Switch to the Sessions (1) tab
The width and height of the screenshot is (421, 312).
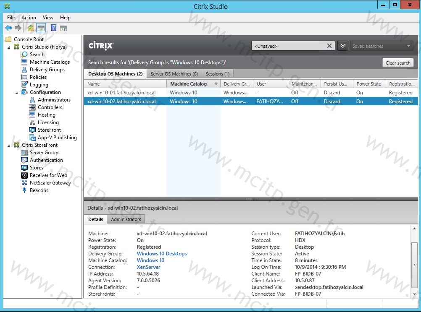[x=218, y=74]
